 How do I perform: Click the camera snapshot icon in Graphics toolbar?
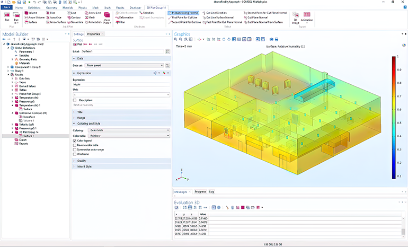(271, 39)
